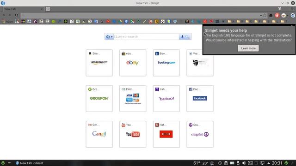Expand the search engine selector dropdown

click(x=109, y=37)
